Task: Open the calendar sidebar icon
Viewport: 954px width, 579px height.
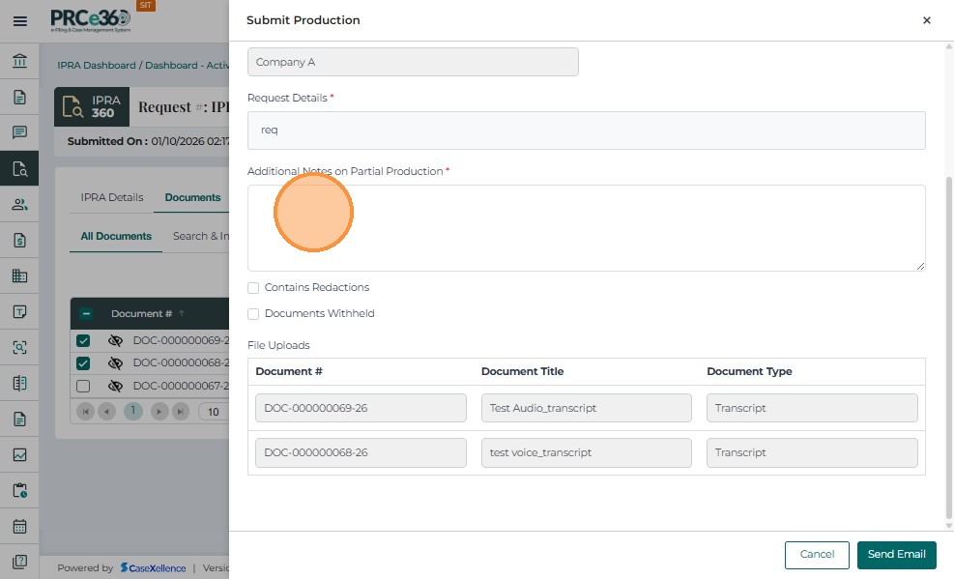Action: coord(19,527)
